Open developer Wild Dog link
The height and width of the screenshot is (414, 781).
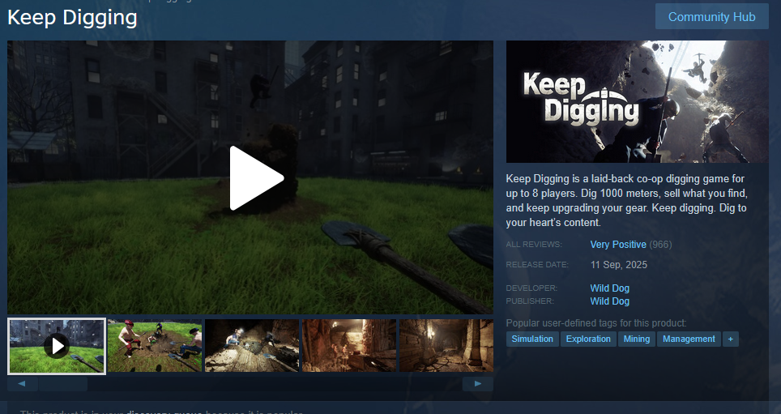610,288
